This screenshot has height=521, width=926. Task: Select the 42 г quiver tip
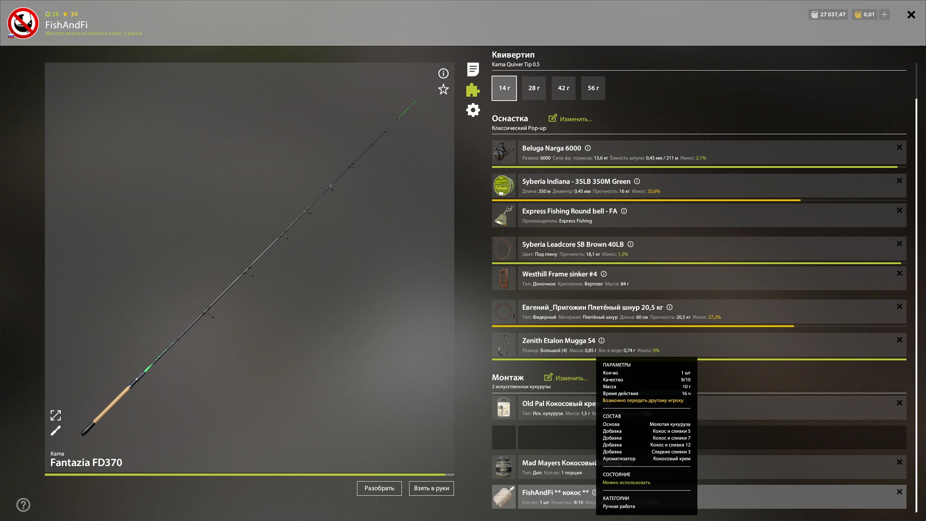tap(564, 88)
